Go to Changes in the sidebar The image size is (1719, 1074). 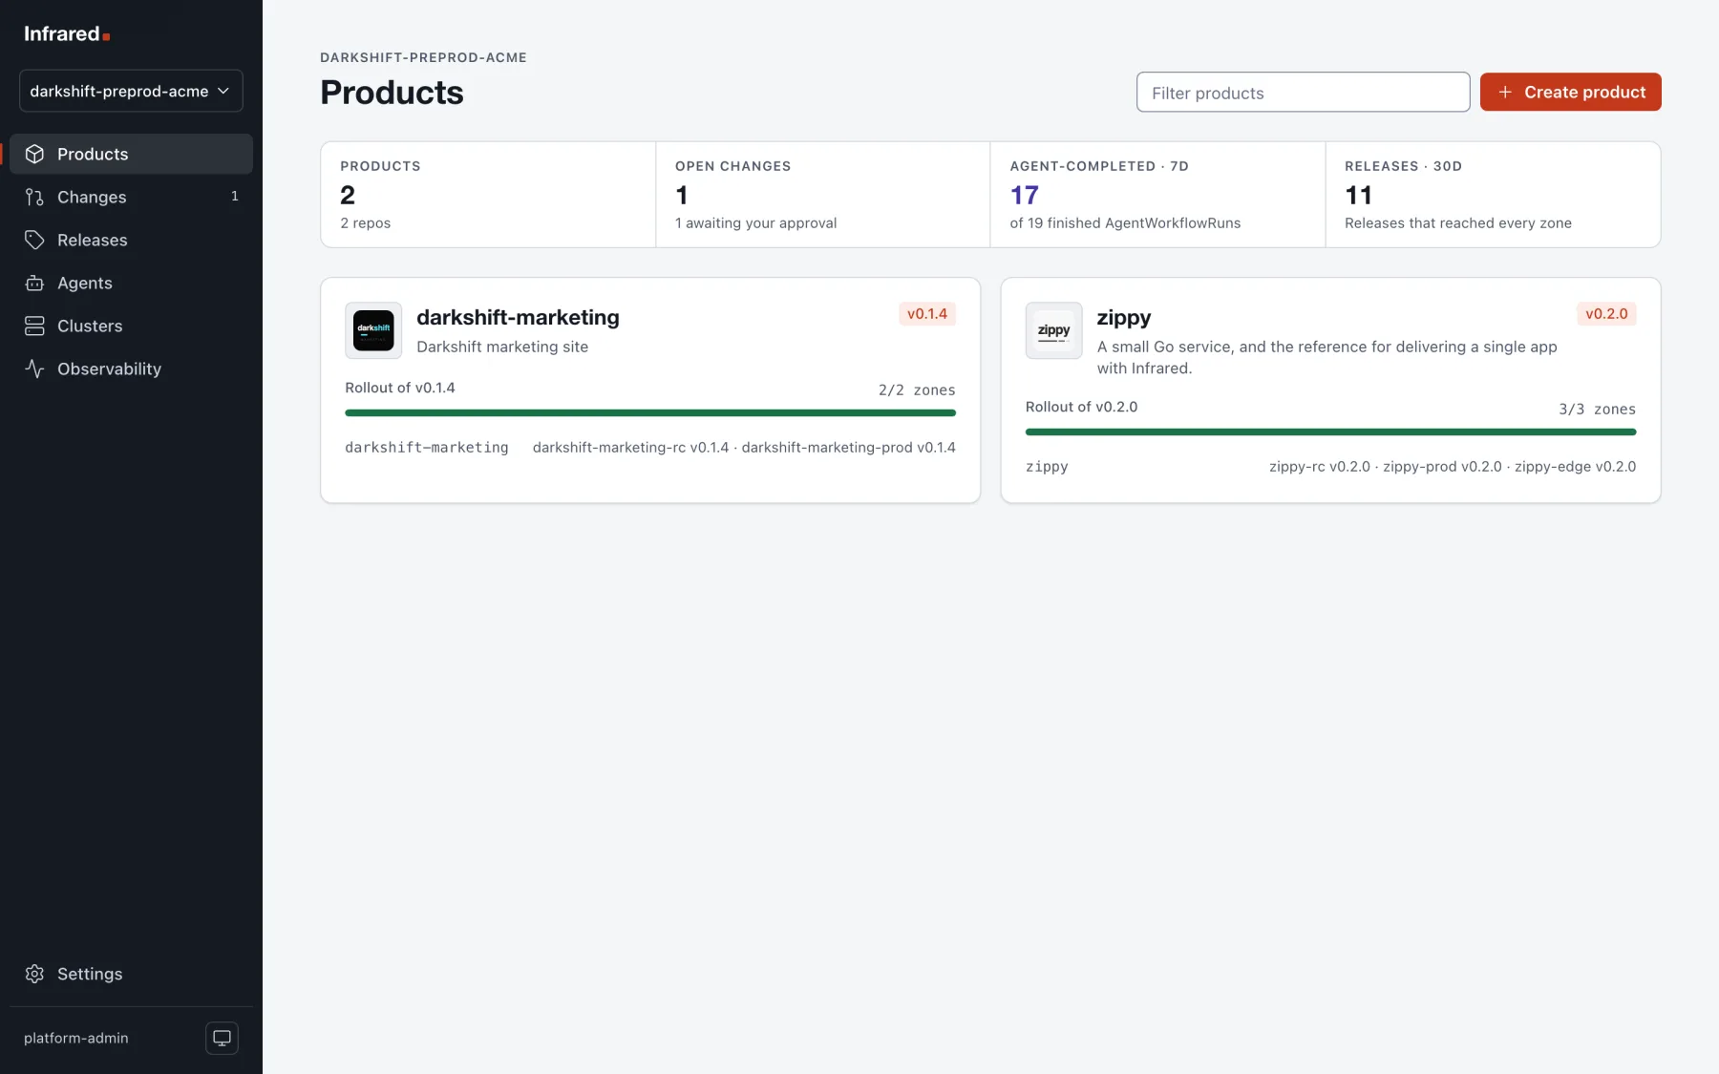point(131,197)
